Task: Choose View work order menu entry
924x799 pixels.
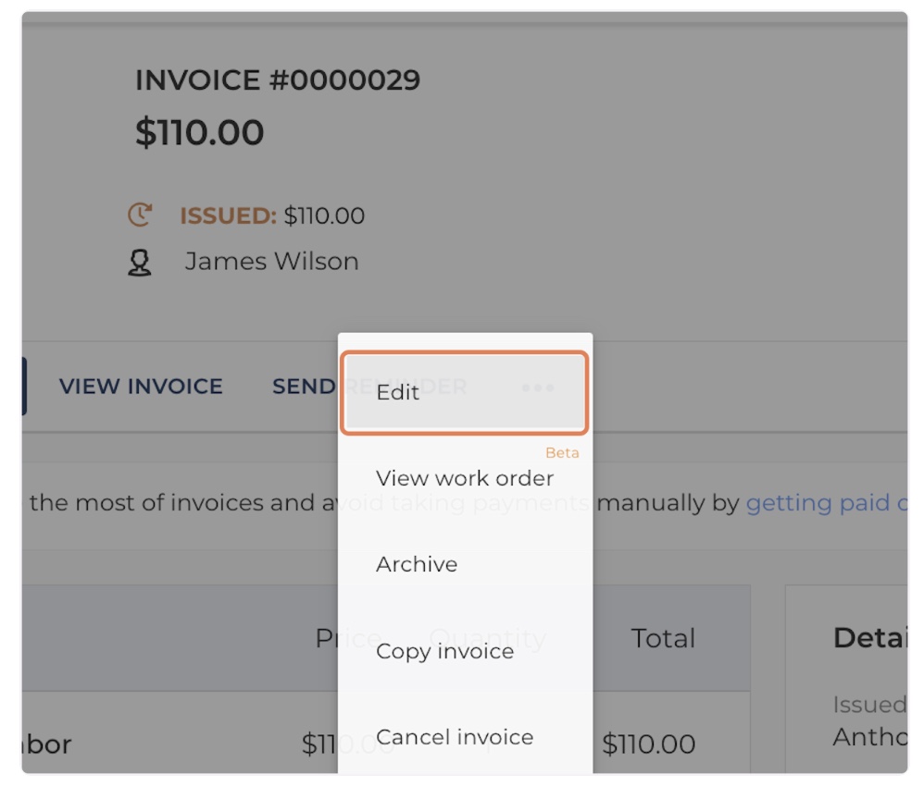Action: 464,479
